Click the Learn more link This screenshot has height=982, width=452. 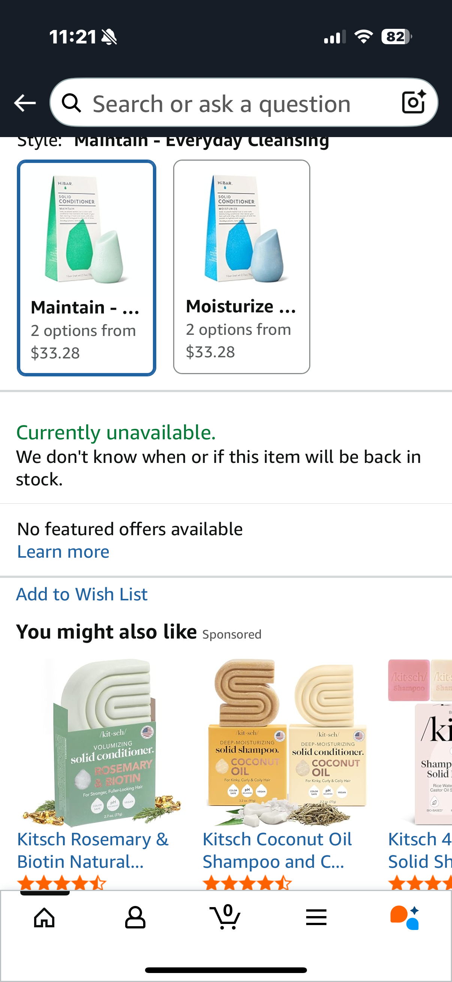pos(63,552)
